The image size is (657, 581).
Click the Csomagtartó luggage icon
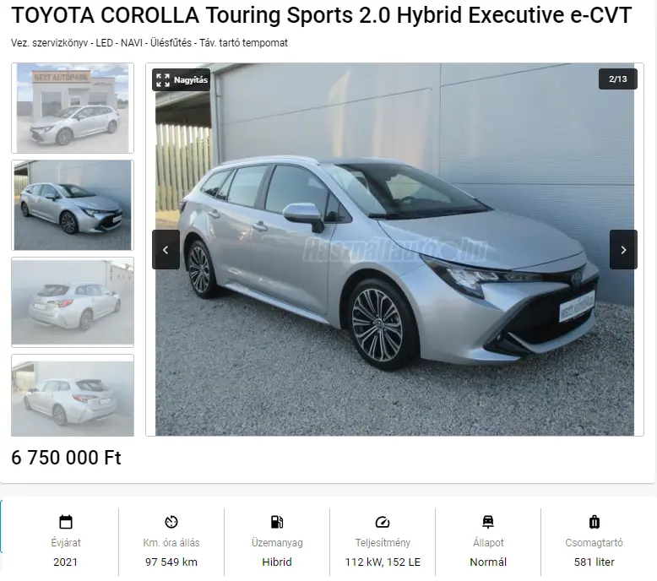[x=595, y=522]
